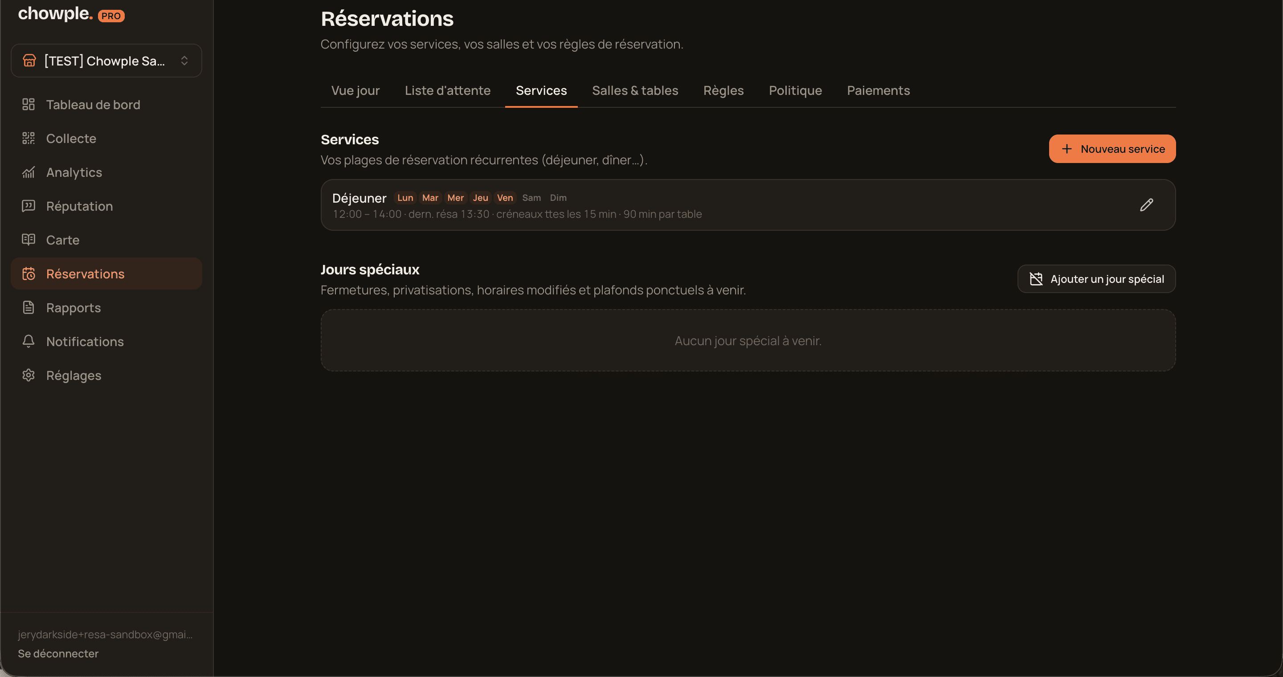Expand the [TEST] Chowple restaurant selector
1283x677 pixels.
(106, 61)
